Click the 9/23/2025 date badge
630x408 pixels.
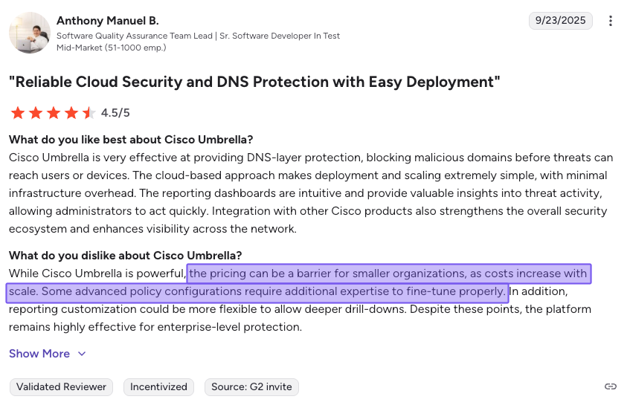[x=560, y=21]
